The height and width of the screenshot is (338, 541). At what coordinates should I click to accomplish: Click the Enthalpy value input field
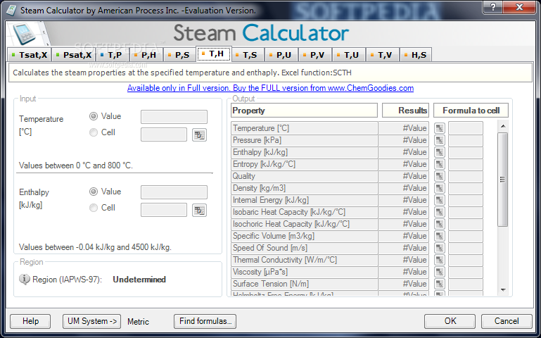pos(174,192)
